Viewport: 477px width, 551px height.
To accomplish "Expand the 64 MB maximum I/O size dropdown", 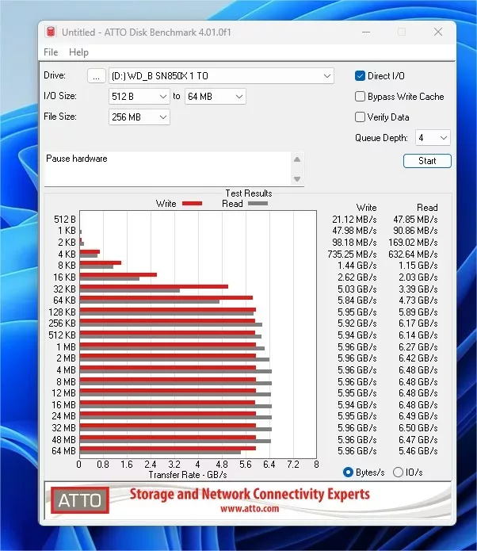I will click(215, 97).
